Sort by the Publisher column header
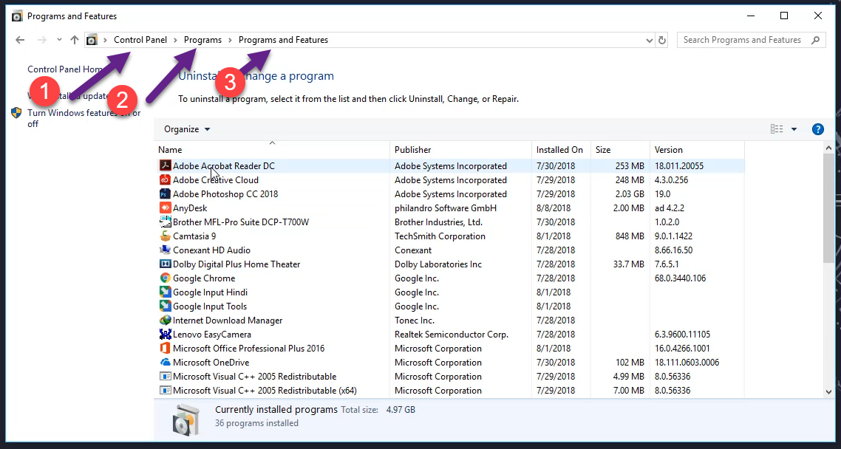Screen dimensions: 841x449 click(460, 149)
